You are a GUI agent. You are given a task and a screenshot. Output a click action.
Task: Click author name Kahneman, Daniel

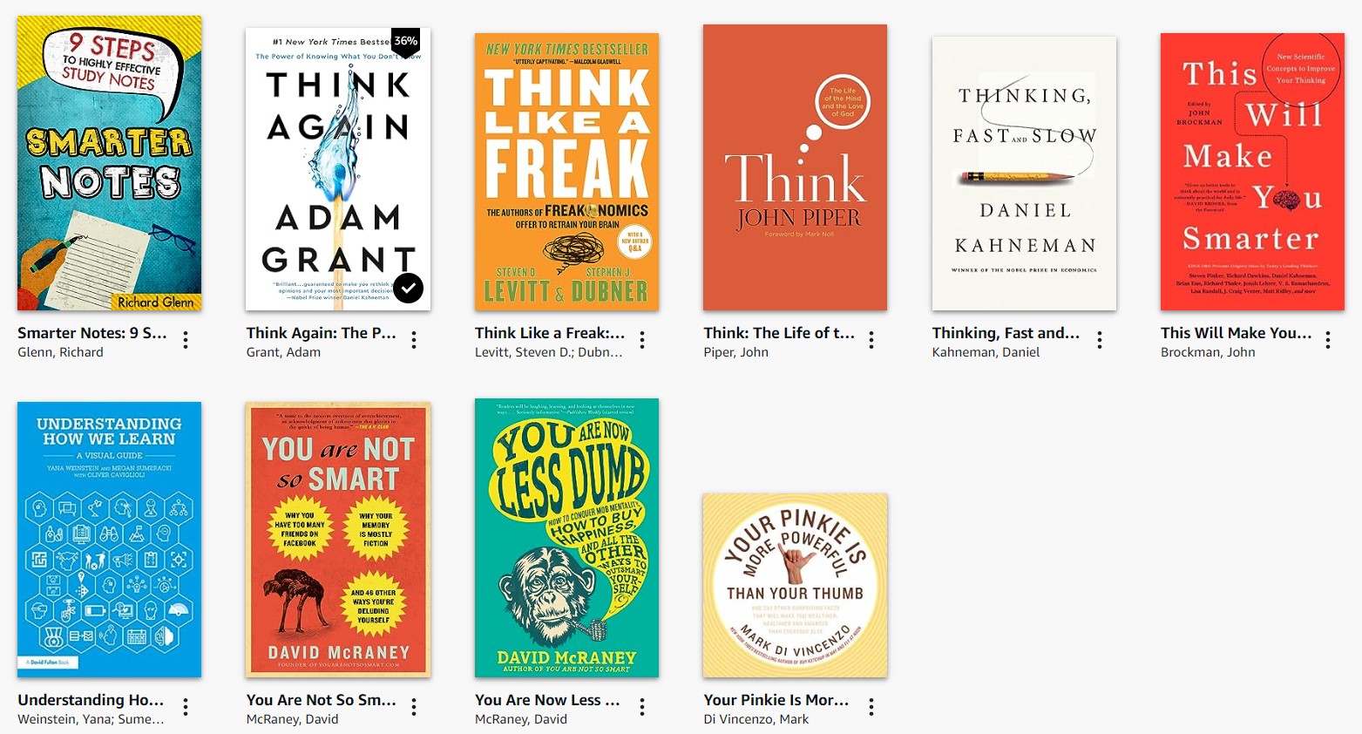click(x=986, y=352)
